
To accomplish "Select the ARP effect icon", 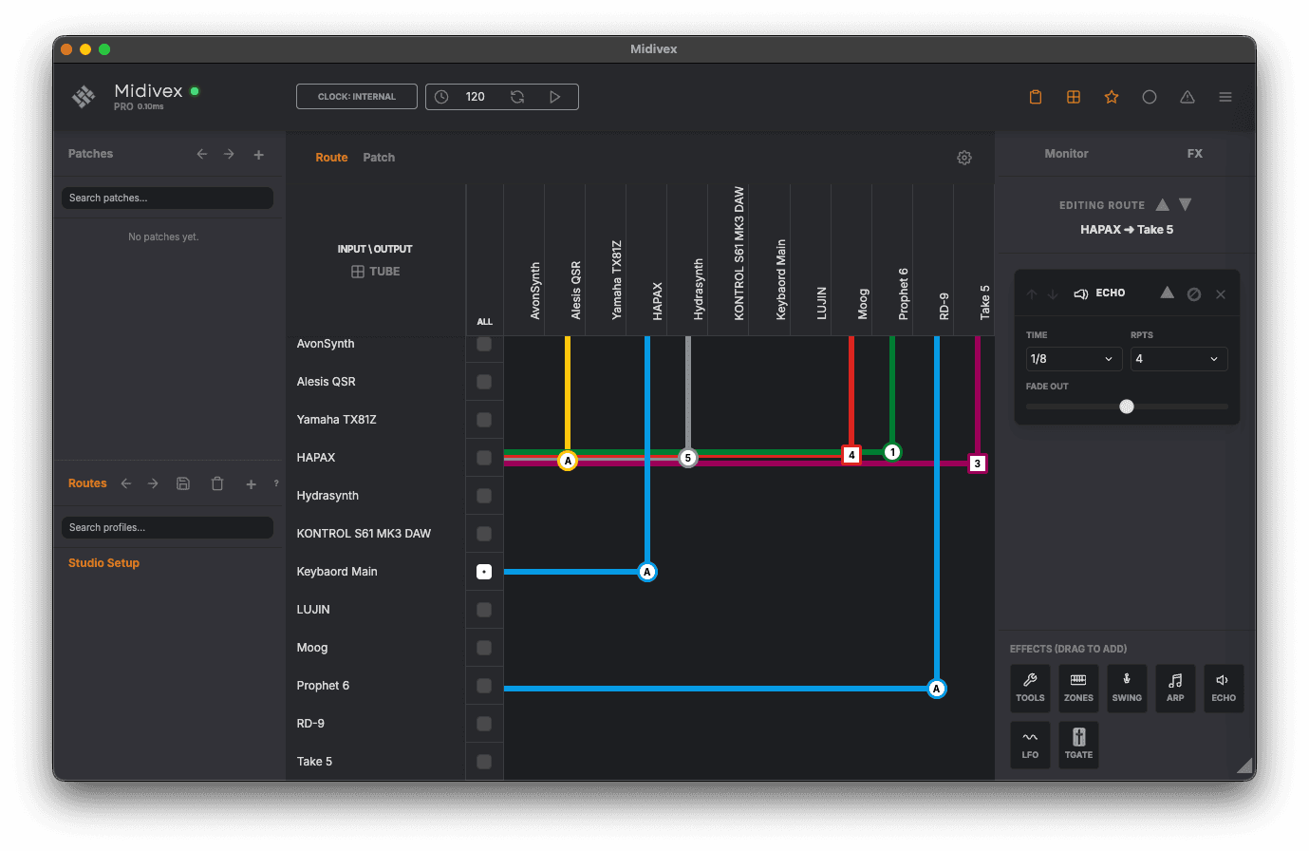I will [1175, 688].
